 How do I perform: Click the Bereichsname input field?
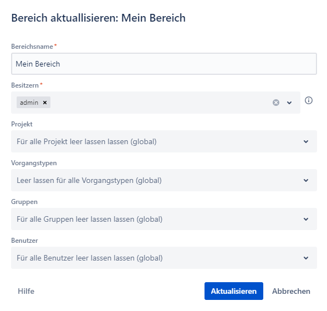[164, 64]
